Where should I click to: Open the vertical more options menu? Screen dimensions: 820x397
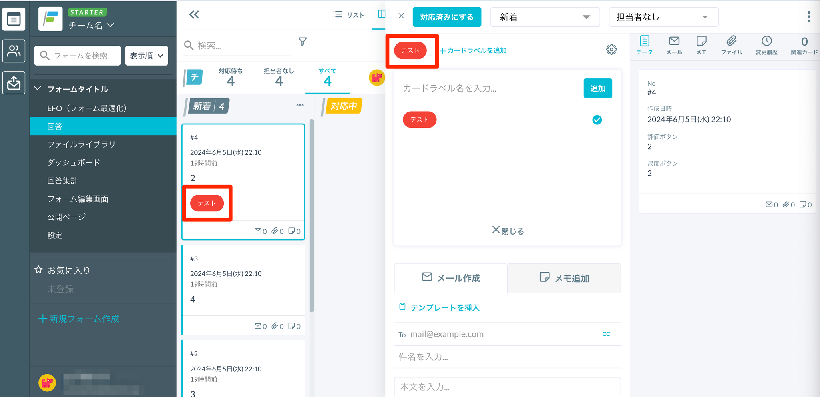(809, 17)
